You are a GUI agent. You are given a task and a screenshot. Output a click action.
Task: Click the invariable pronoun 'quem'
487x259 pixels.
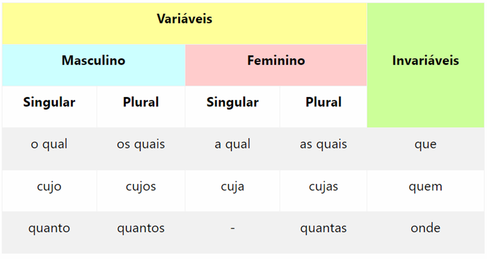pyautogui.click(x=425, y=187)
